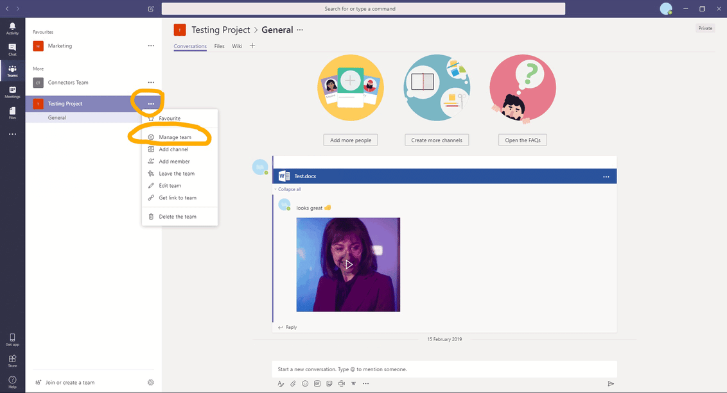Start a Meet Now video call
This screenshot has height=393, width=727.
(341, 383)
